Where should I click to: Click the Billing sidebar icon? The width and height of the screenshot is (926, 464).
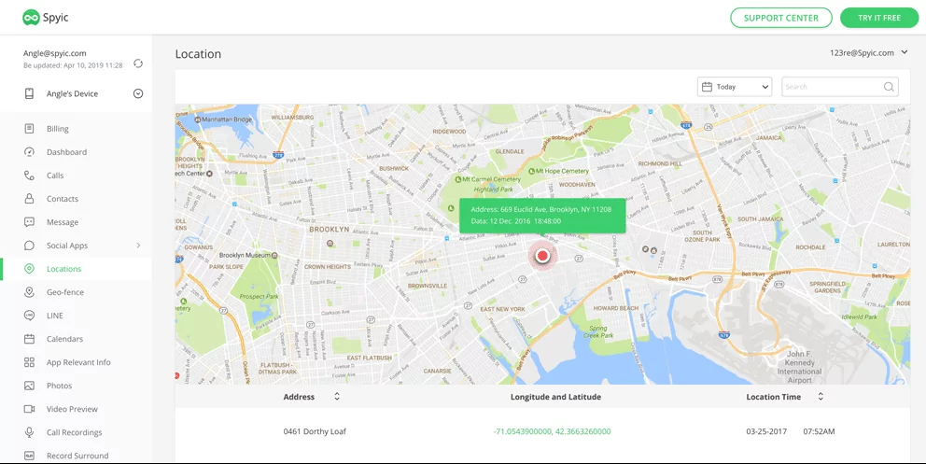coord(29,129)
